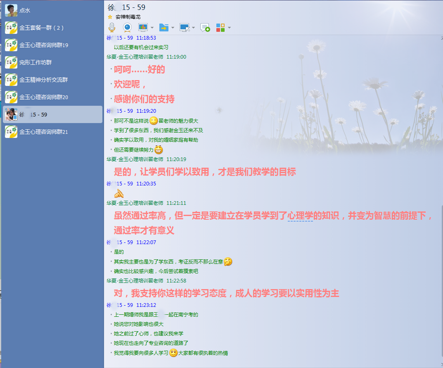Click the presentation screen-share icon
The image size is (443, 368).
point(143,28)
